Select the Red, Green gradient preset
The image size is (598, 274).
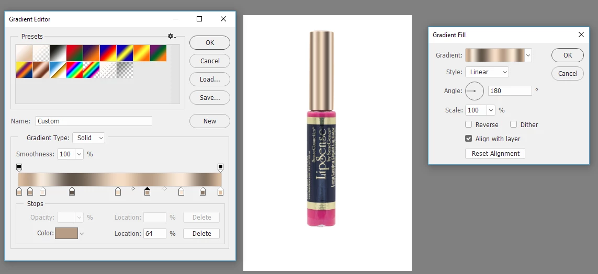(x=74, y=53)
